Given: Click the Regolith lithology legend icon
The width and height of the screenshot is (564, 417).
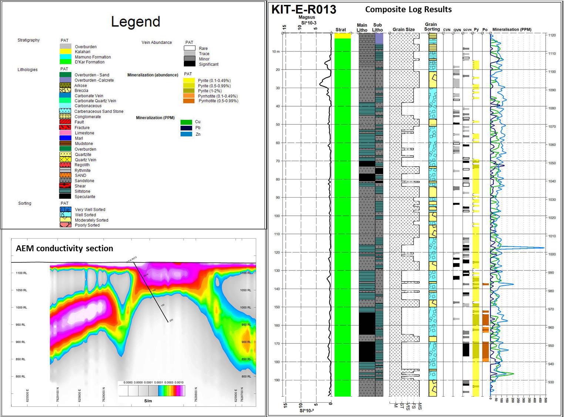Looking at the screenshot, I should [x=65, y=165].
